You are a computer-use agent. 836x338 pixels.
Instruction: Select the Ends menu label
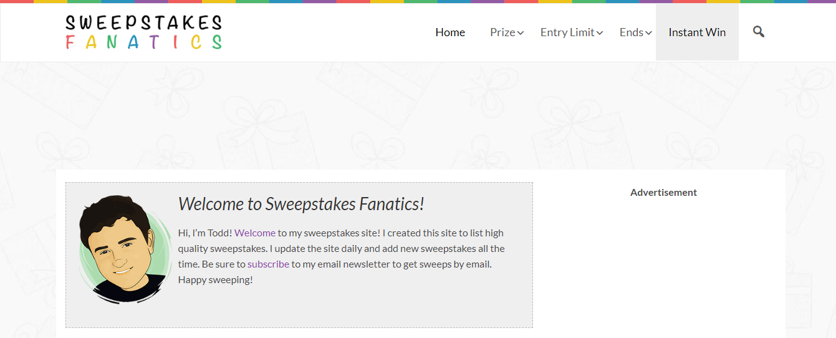(x=632, y=32)
